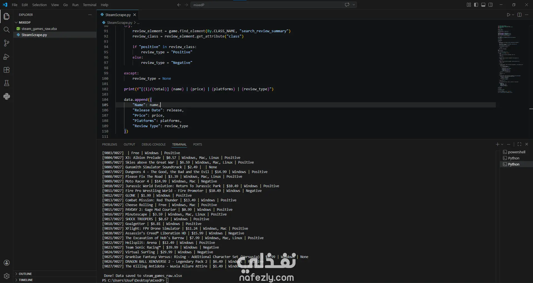Select the TERMINAL panel tab
This screenshot has height=283, width=533.
pyautogui.click(x=179, y=144)
